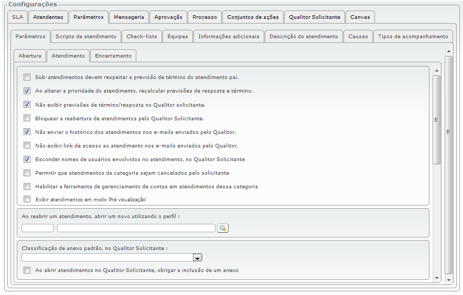
Task: Check Permitir que atendimentos sejam cancelados pelo solicitante
Action: tap(27, 173)
